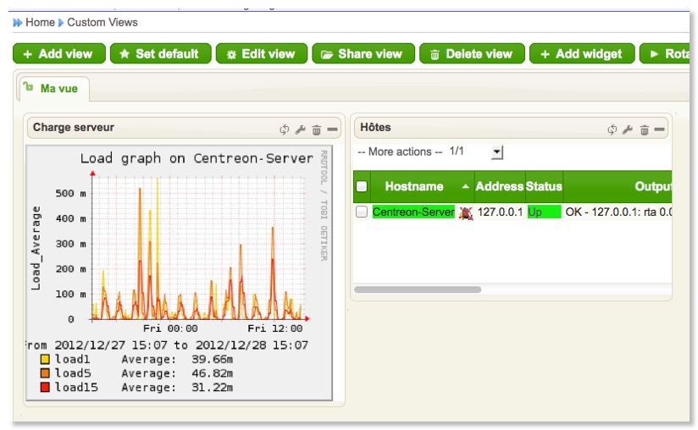Click the 1/1 pagination text

click(x=457, y=152)
